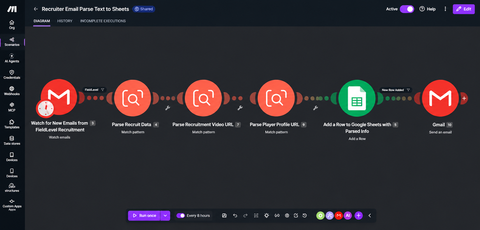Select the Watch for New Emails Gmail module
480x230 pixels.
59,97
